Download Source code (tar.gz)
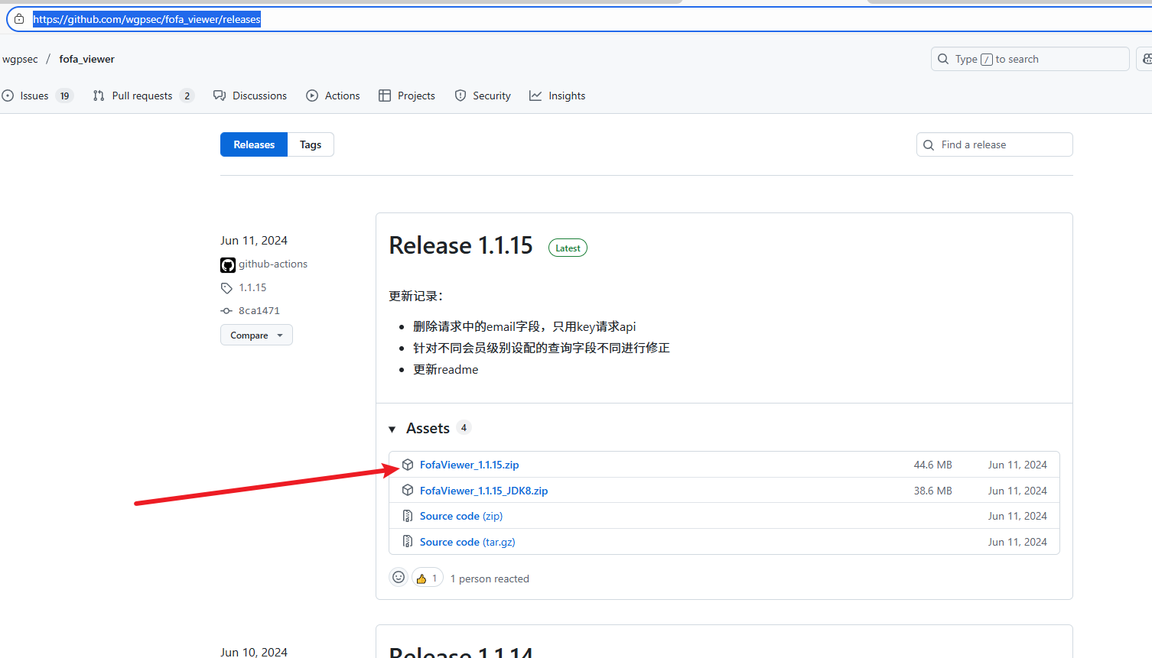1152x658 pixels. click(x=467, y=542)
